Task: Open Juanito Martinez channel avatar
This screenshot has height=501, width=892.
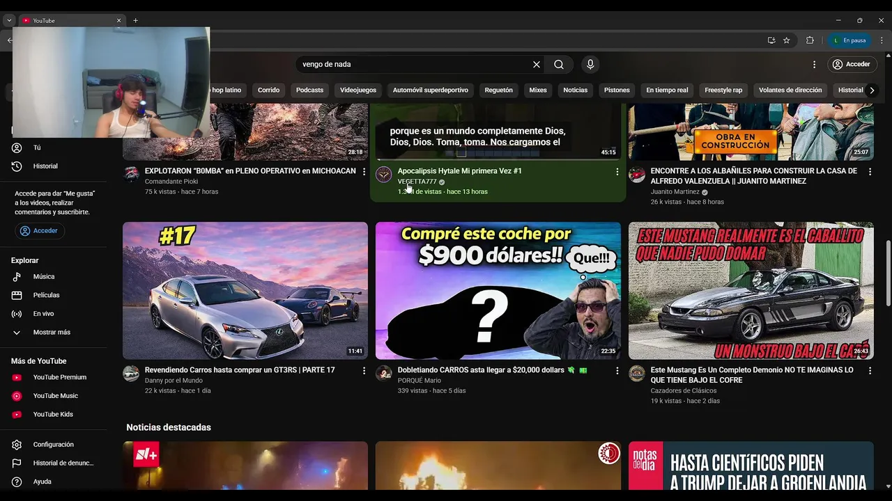Action: (x=637, y=175)
